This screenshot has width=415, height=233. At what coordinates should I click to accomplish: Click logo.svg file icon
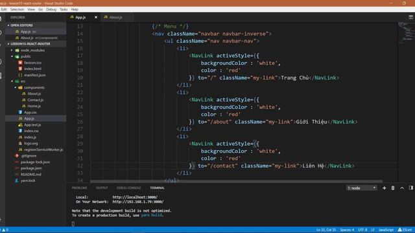point(20,144)
